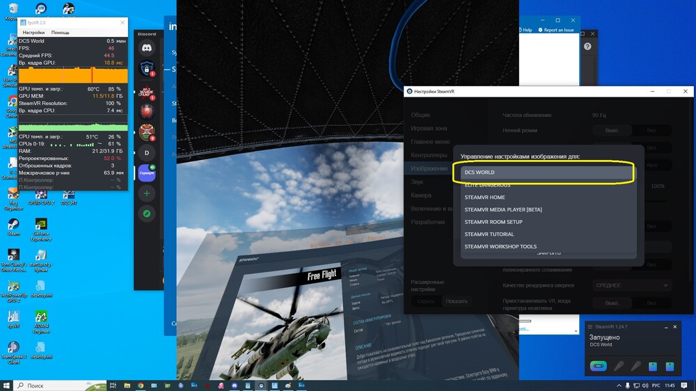Show hidden system tray icons
Screen dimensions: 696x391
coord(619,385)
